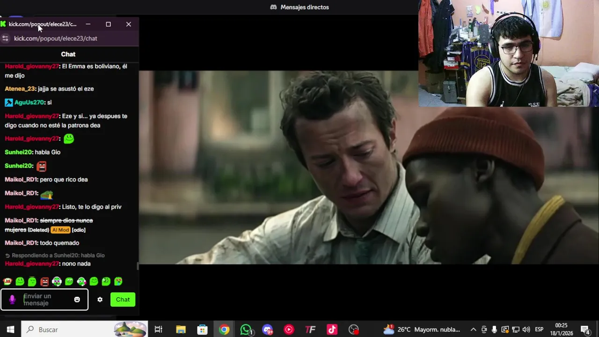The width and height of the screenshot is (599, 337).
Task: Click the kick.com/popout/elece23/chat address bar
Action: [56, 38]
